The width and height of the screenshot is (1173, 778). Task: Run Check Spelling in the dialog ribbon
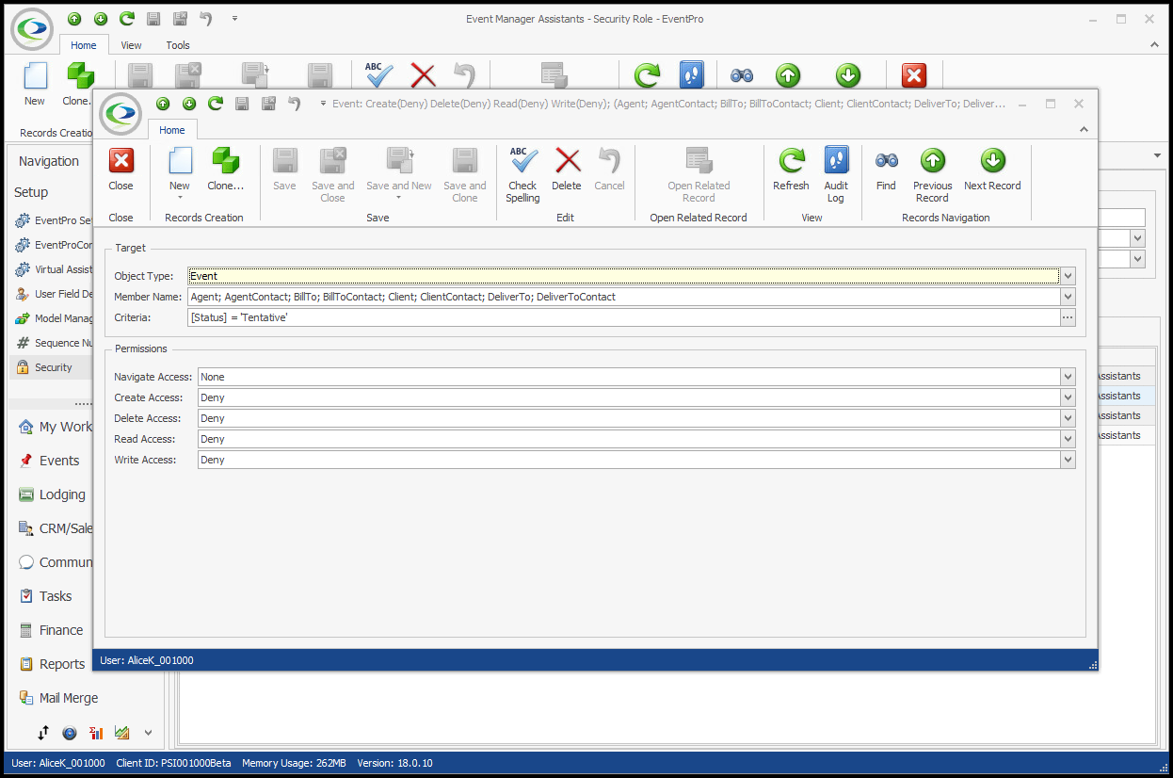pyautogui.click(x=522, y=174)
